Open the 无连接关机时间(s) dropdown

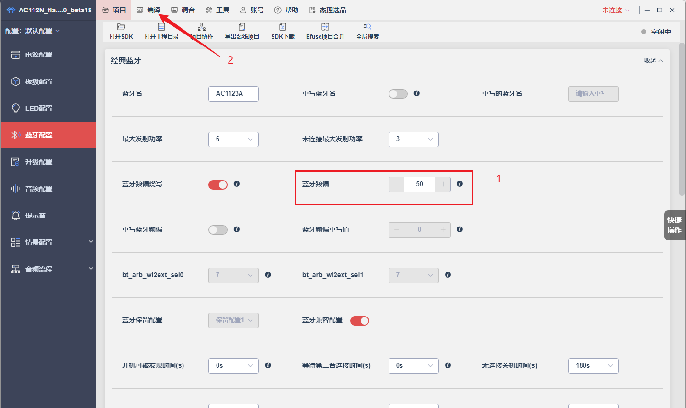pyautogui.click(x=594, y=366)
